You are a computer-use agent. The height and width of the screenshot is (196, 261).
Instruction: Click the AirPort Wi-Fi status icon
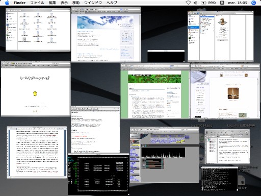coord(188,3)
